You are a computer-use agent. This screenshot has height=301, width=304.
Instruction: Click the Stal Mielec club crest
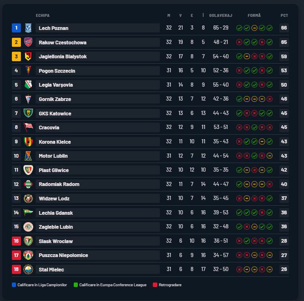point(28,270)
